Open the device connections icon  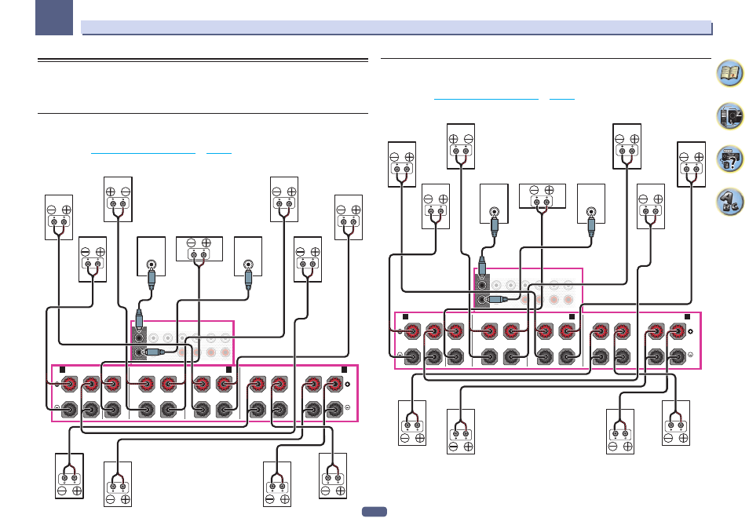[x=730, y=116]
